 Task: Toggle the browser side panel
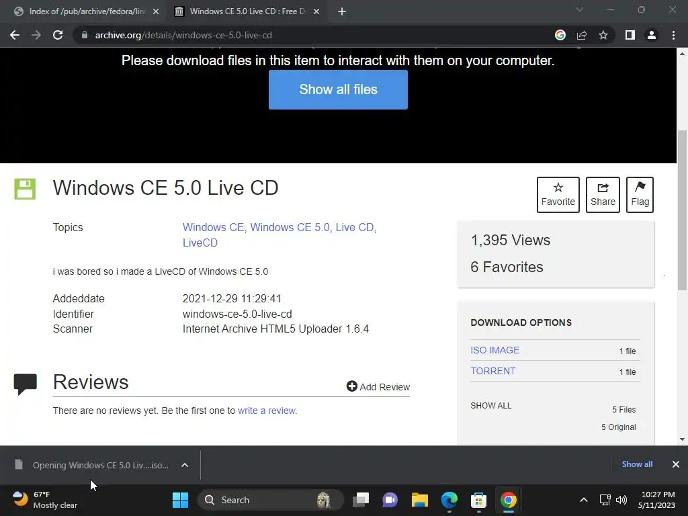point(630,35)
